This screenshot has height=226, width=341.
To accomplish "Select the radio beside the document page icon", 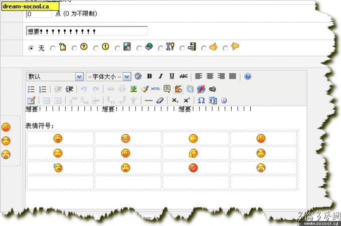I will [x=53, y=48].
